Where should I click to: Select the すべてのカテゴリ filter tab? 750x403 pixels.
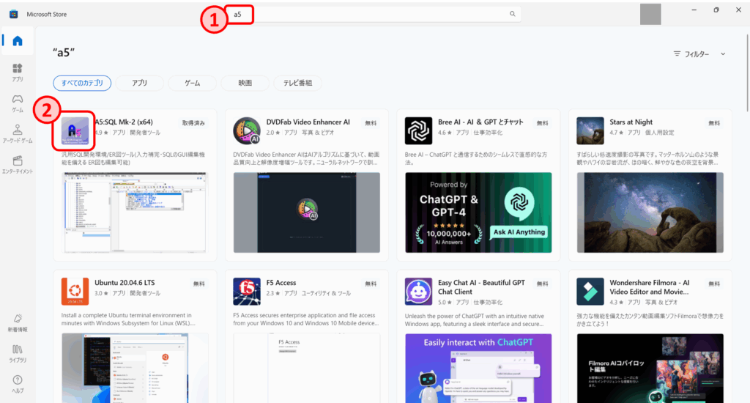pos(82,83)
